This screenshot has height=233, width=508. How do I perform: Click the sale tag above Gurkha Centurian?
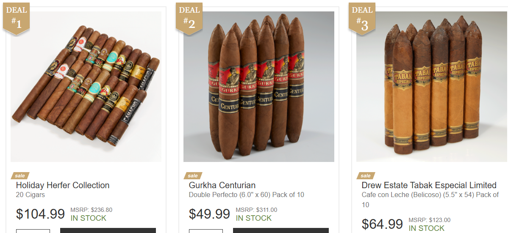[x=193, y=176]
